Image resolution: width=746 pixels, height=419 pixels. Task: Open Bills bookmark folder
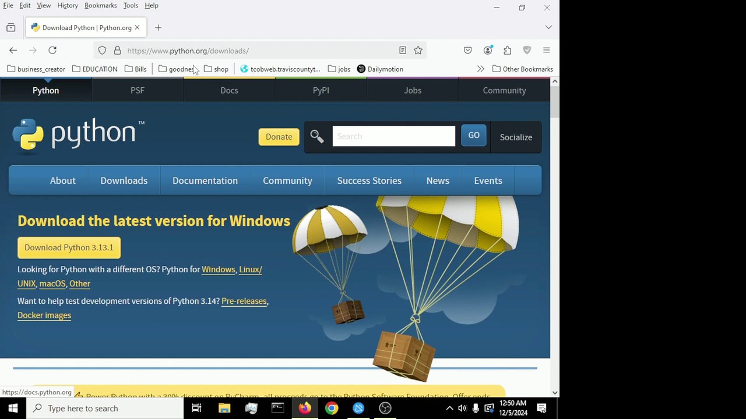[136, 69]
